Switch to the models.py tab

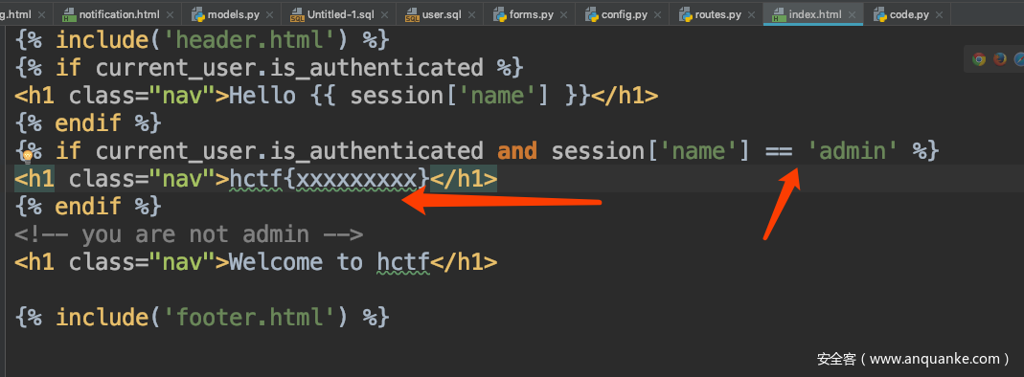coord(231,14)
